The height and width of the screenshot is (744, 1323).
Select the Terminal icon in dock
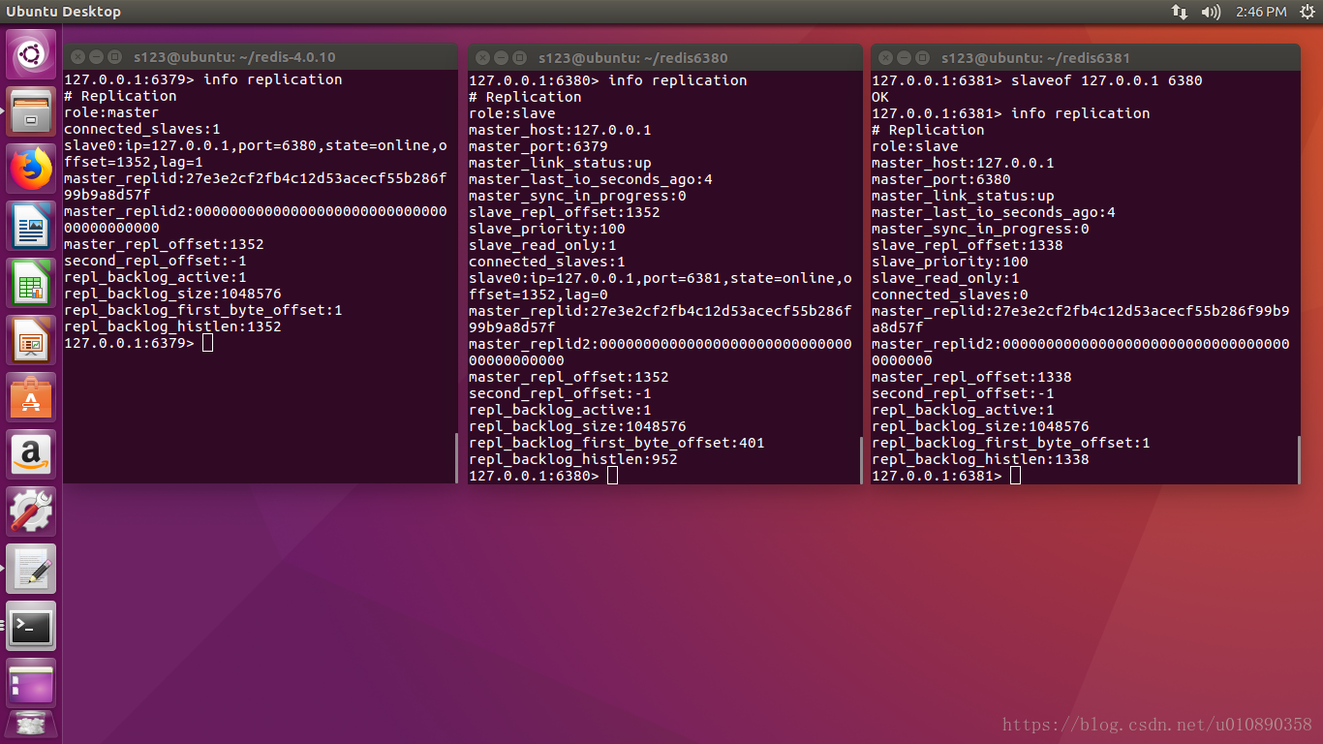pyautogui.click(x=31, y=626)
